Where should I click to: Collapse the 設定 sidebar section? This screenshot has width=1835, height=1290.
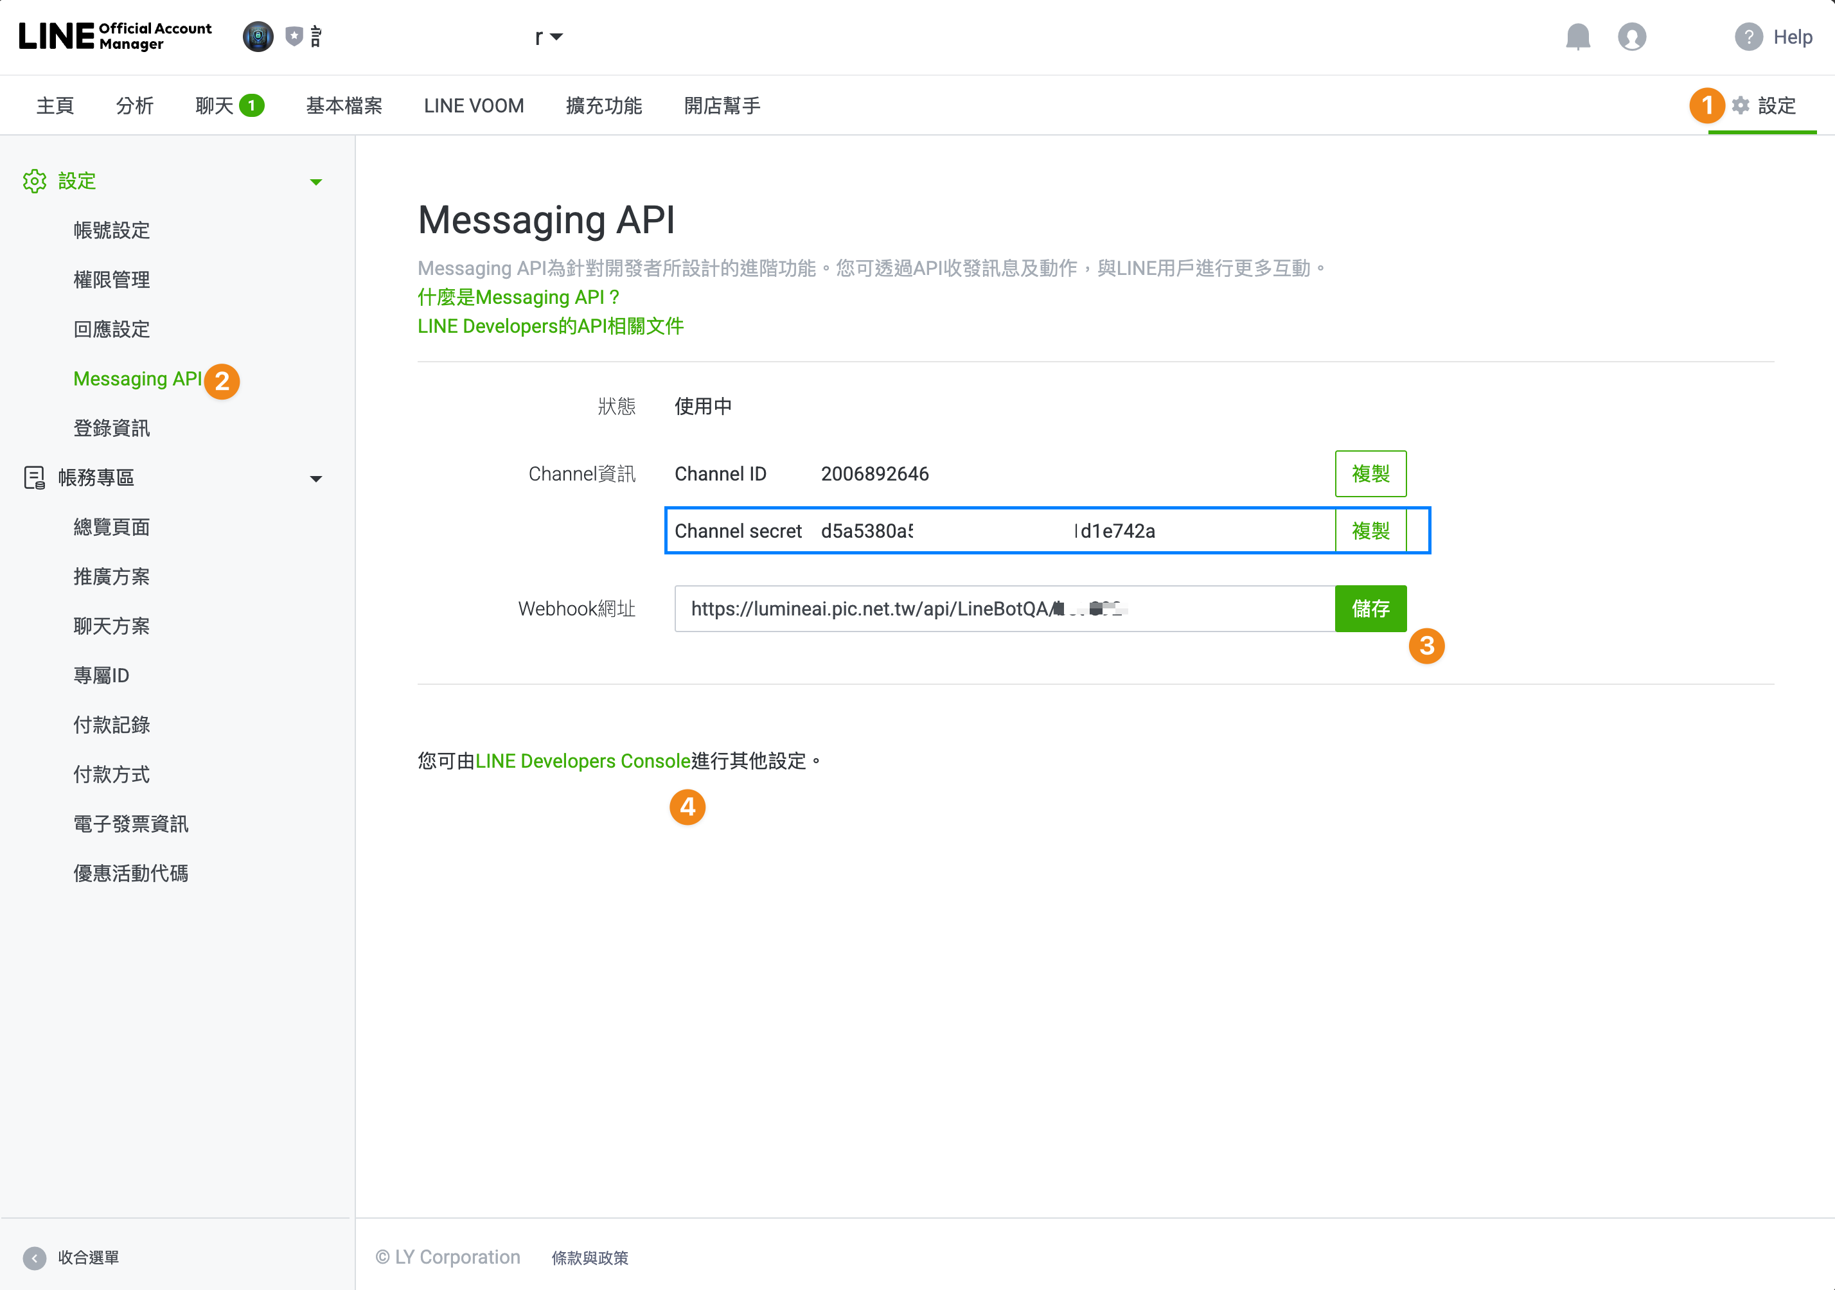coord(317,182)
